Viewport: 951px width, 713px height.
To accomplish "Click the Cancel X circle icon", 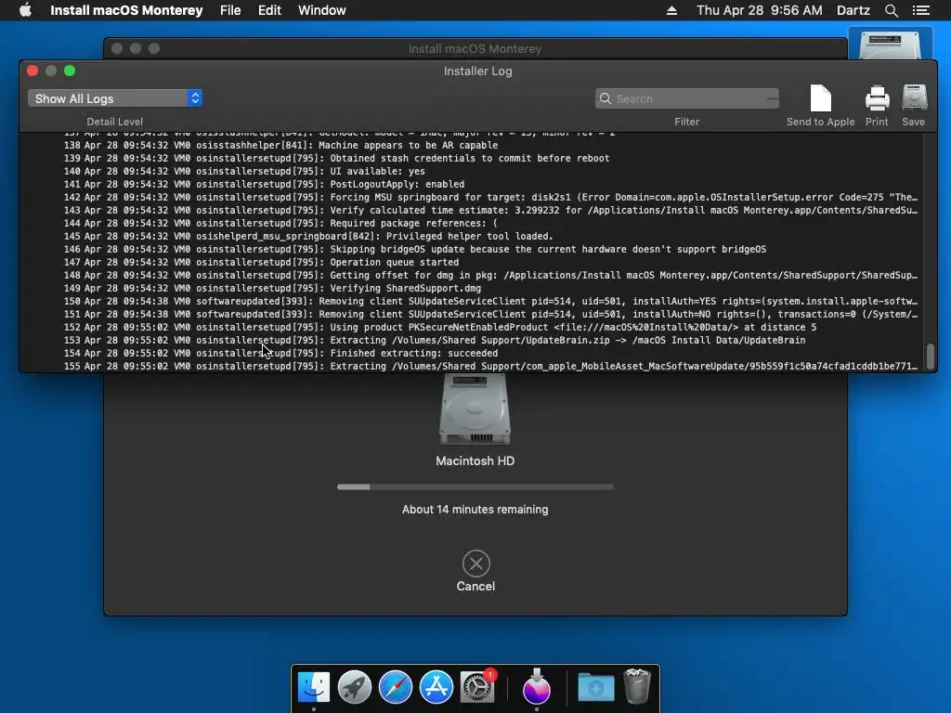I will click(476, 564).
